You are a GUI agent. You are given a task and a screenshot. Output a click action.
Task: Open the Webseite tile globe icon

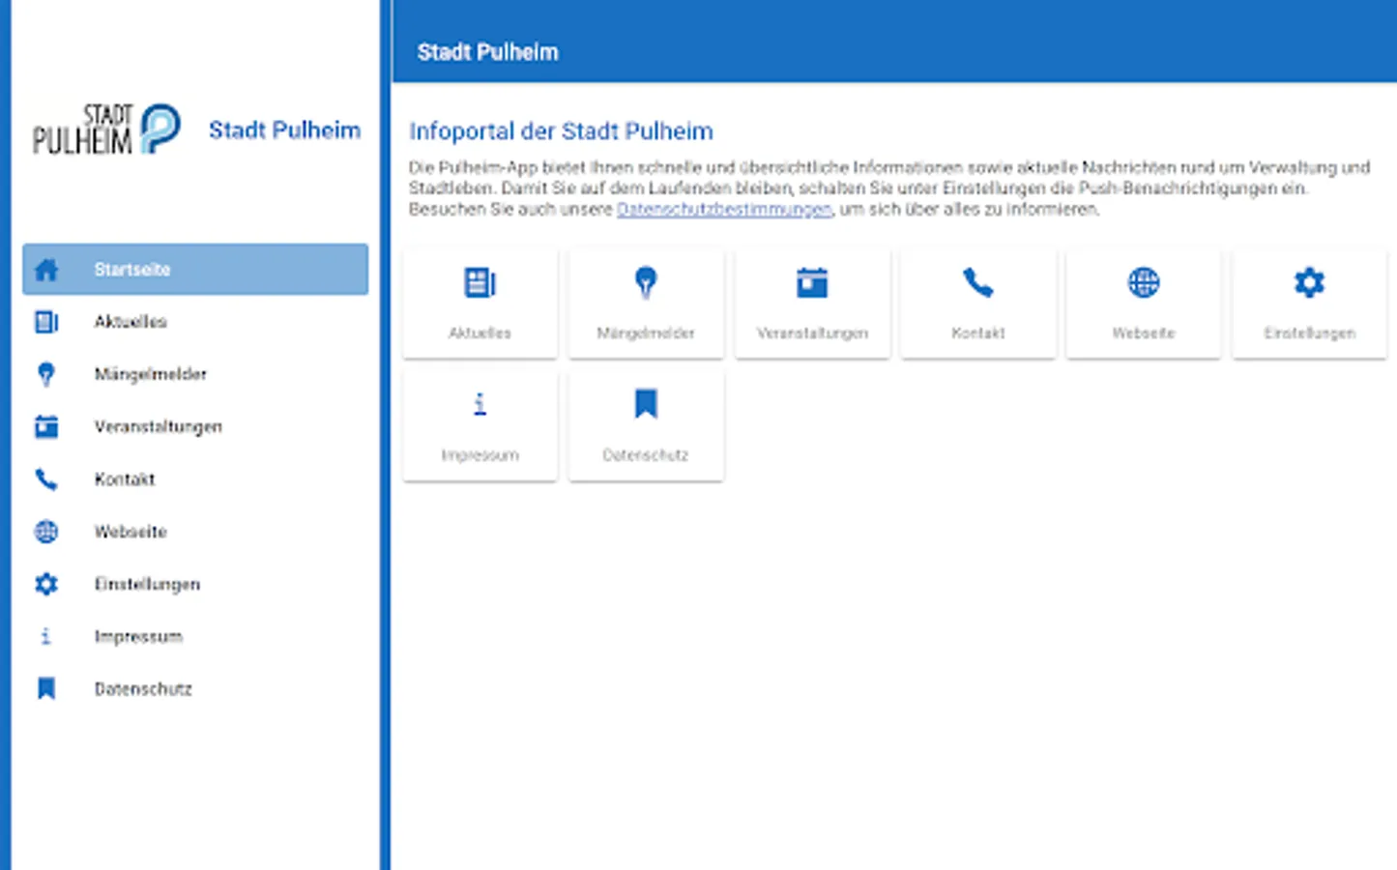[x=1144, y=283]
